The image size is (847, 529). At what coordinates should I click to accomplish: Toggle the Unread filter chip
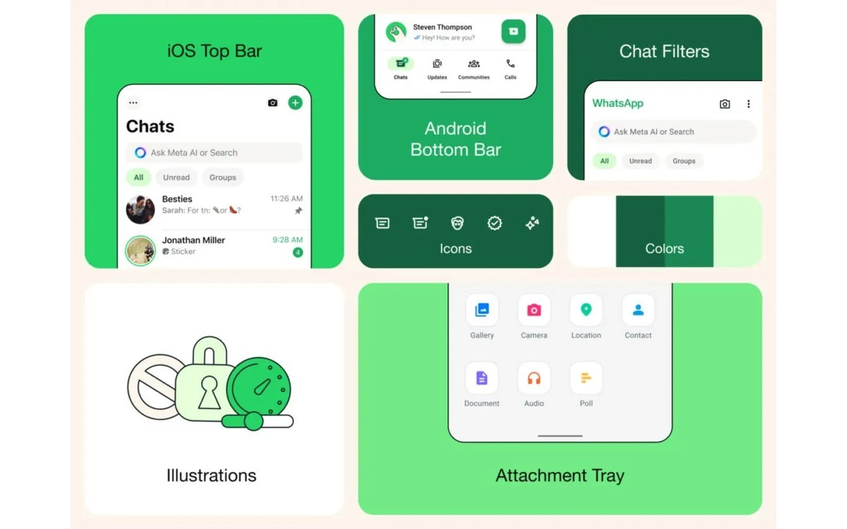[640, 160]
